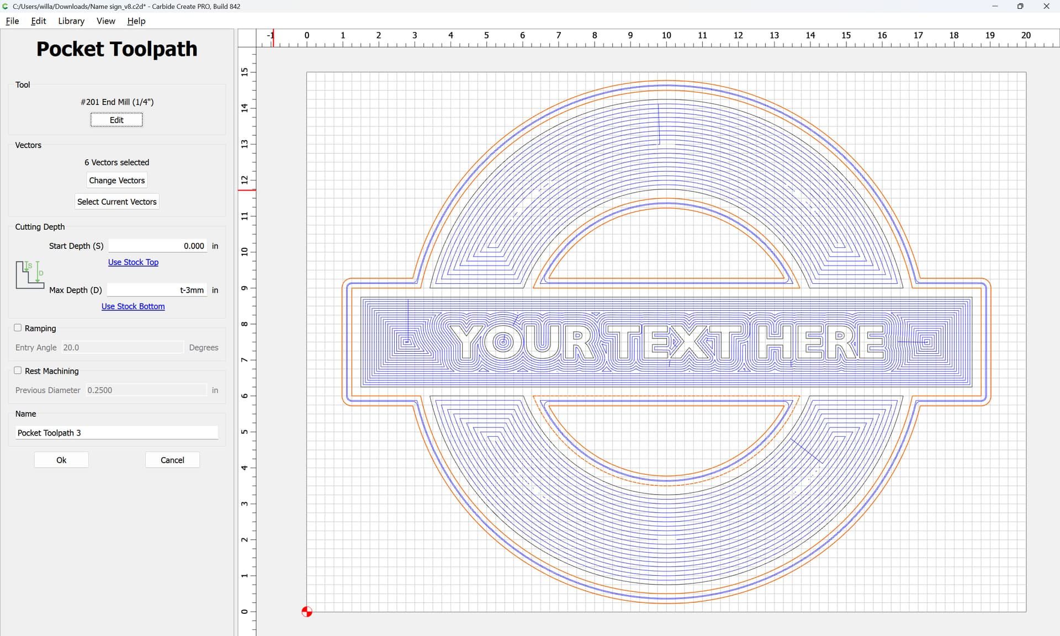1060x636 pixels.
Task: Open the Library menu
Action: (x=71, y=21)
